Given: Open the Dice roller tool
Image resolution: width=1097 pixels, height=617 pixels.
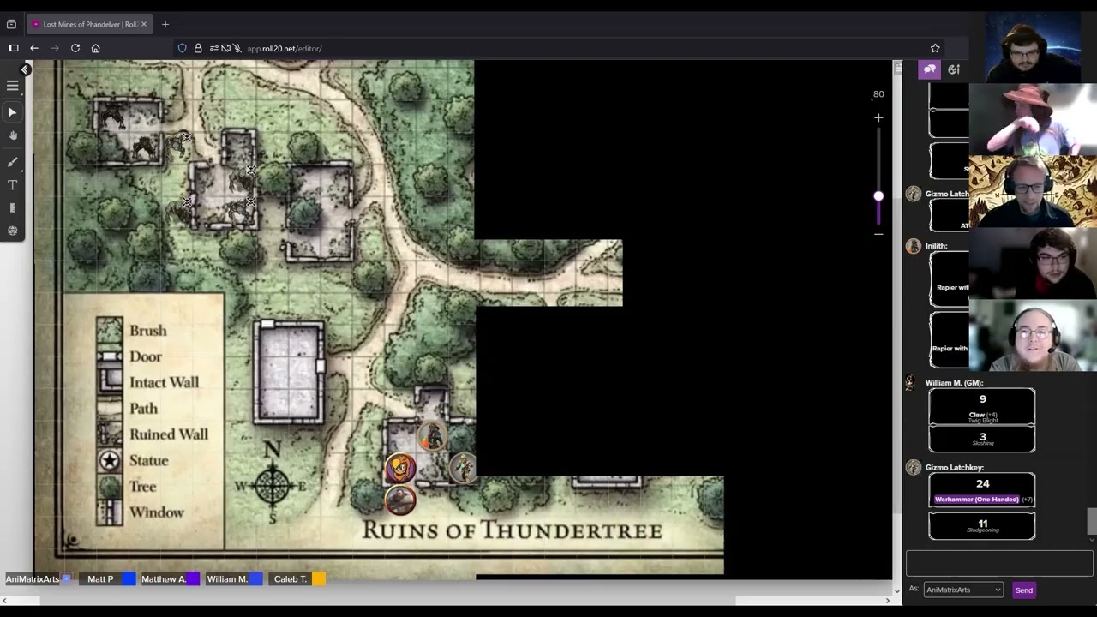Looking at the screenshot, I should pyautogui.click(x=13, y=231).
